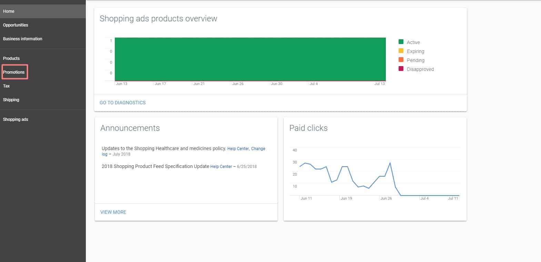Click GO TO DIAGNOSTICS link

coord(122,103)
